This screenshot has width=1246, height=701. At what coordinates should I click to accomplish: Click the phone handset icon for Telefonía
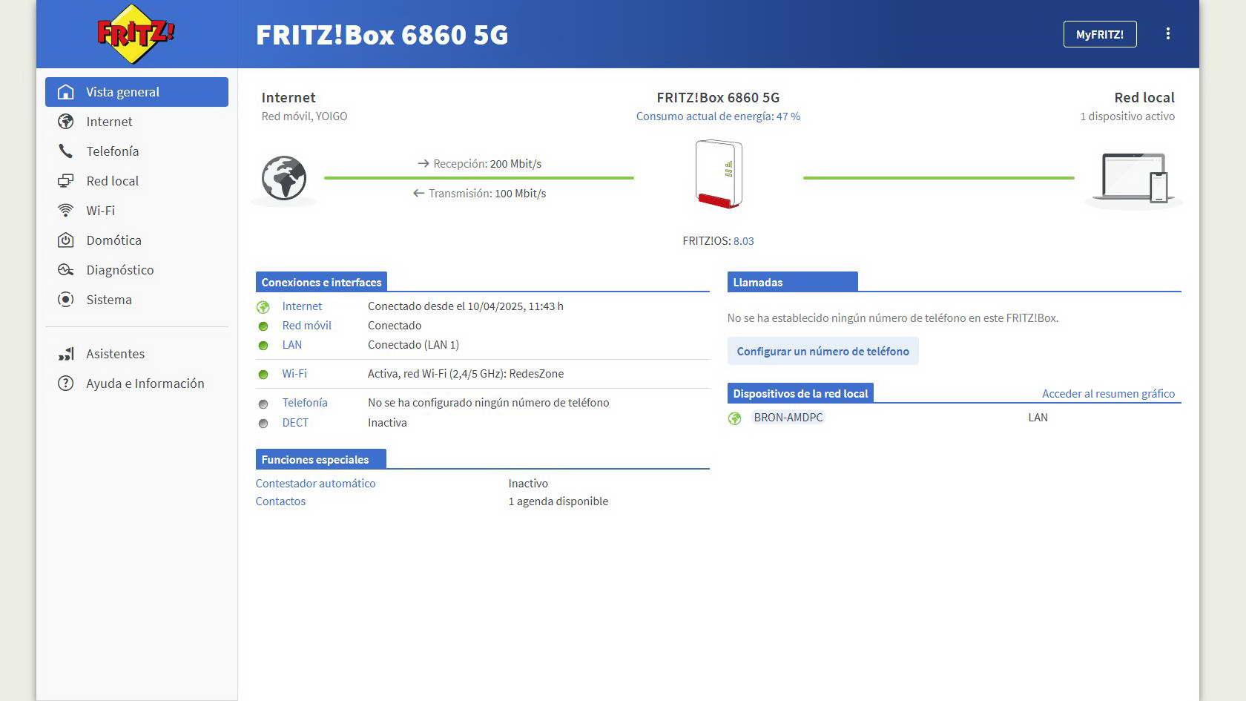point(66,151)
